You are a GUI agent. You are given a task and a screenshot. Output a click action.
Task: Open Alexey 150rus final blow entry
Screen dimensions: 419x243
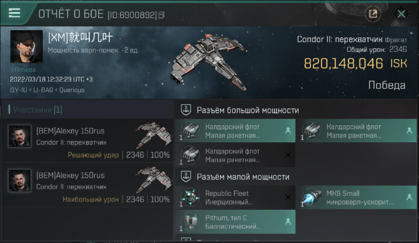[x=87, y=140]
